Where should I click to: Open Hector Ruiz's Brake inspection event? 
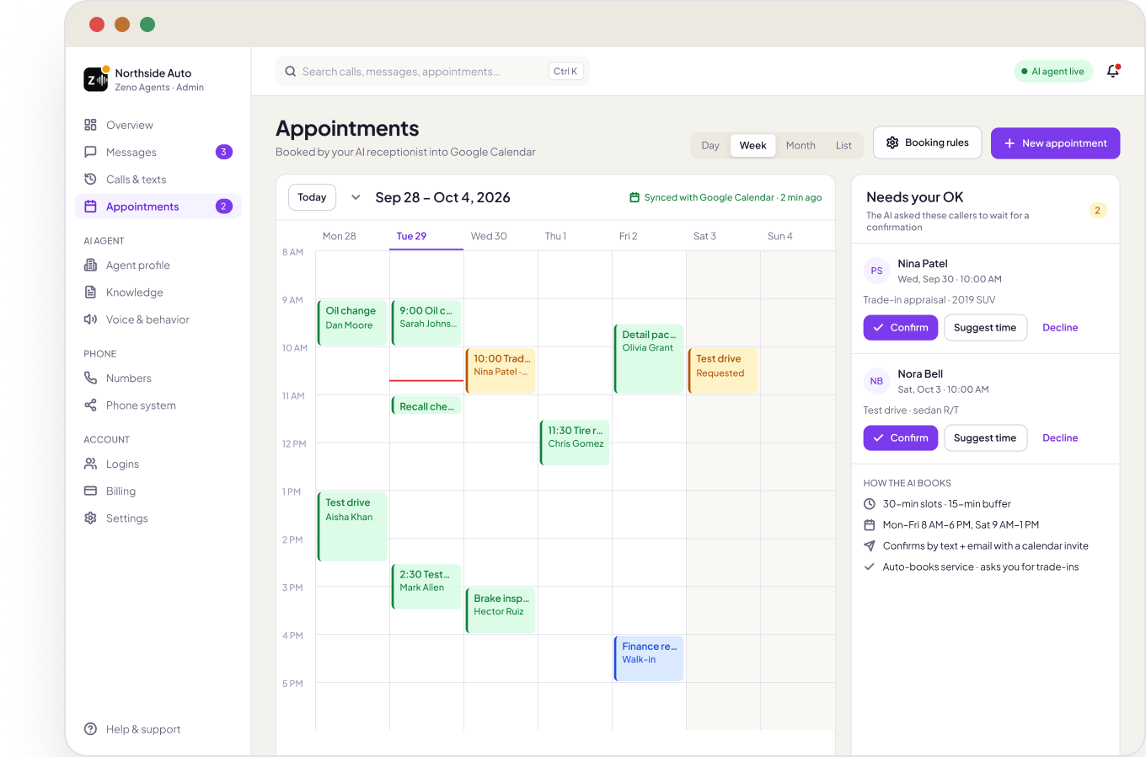[501, 610]
